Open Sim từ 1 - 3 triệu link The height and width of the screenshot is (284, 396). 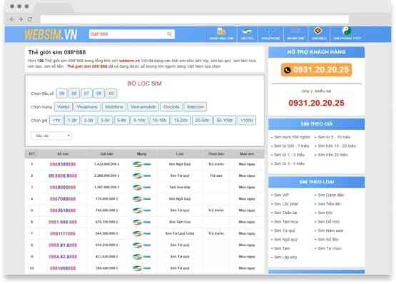[x=289, y=155]
